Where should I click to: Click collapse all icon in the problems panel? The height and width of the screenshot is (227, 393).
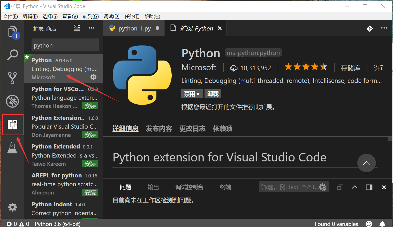[340, 187]
